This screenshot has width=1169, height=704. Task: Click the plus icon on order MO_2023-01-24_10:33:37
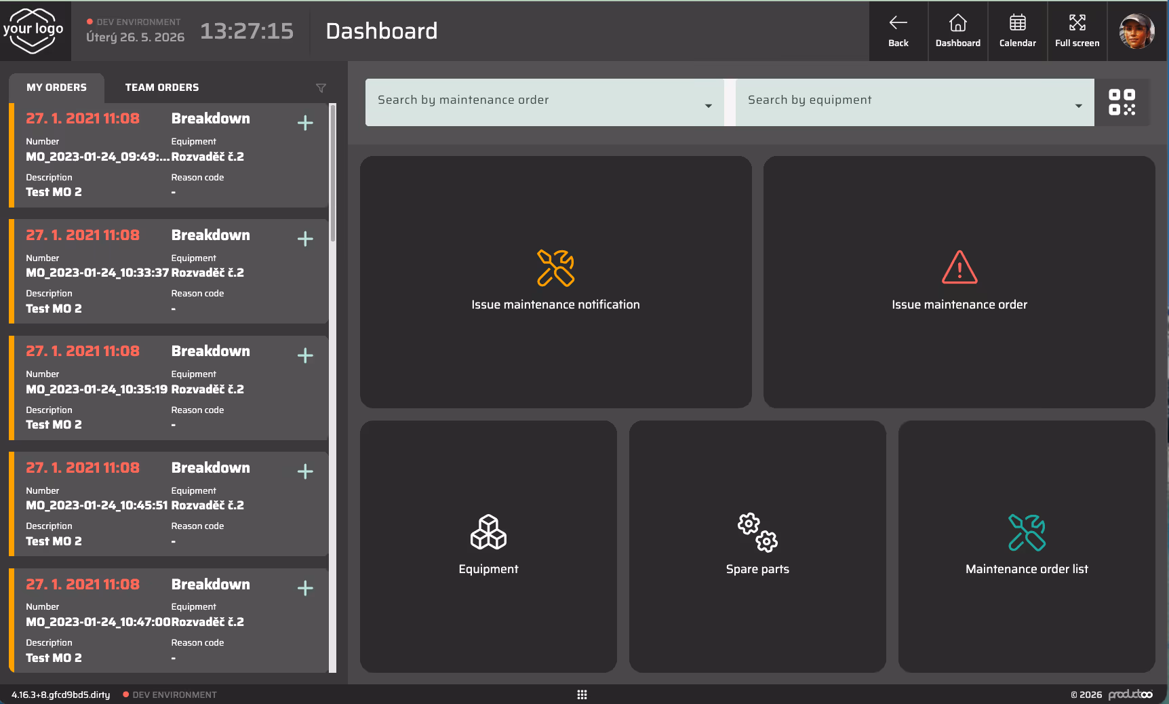click(x=305, y=239)
